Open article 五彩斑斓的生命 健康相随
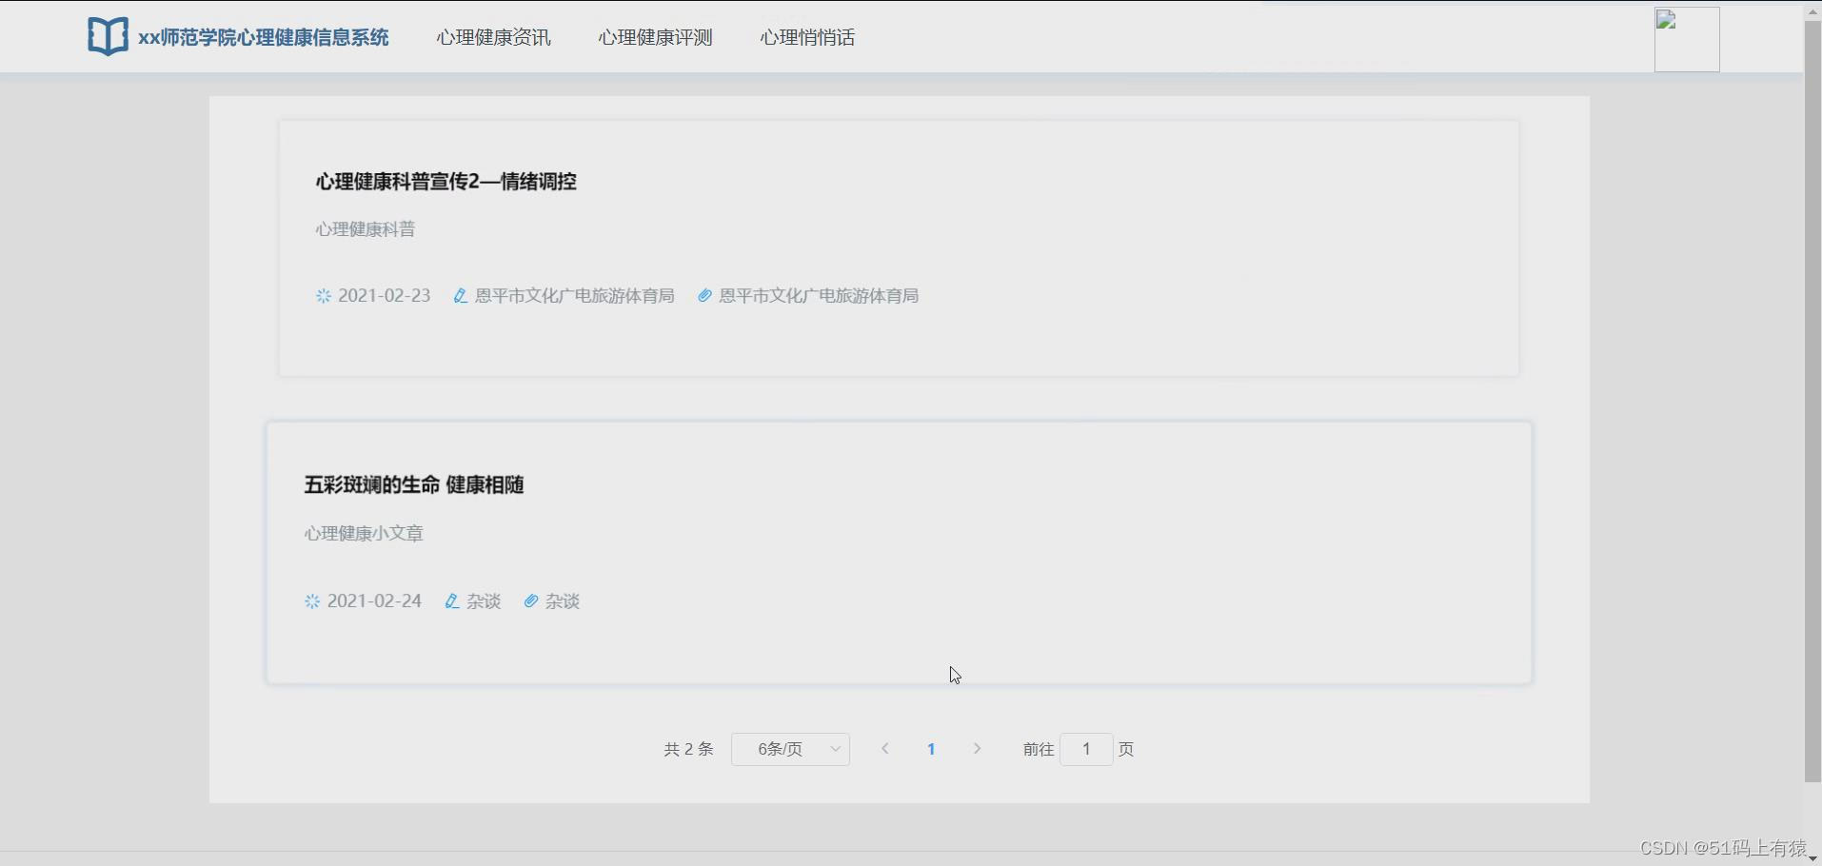This screenshot has width=1822, height=866. point(413,484)
